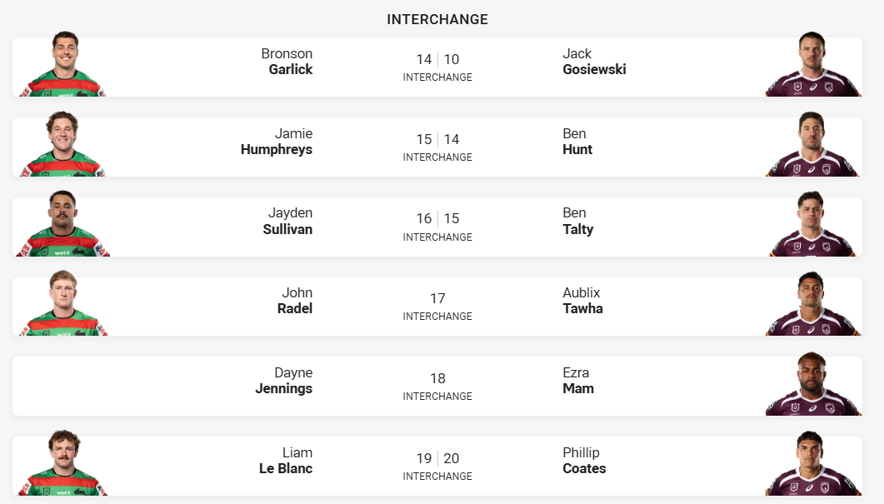The height and width of the screenshot is (504, 884).
Task: Select Jayden Sullivan's headshot image
Action: (x=62, y=224)
